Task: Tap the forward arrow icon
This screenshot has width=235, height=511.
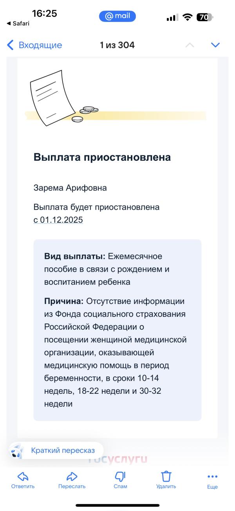Action: pos(72,476)
